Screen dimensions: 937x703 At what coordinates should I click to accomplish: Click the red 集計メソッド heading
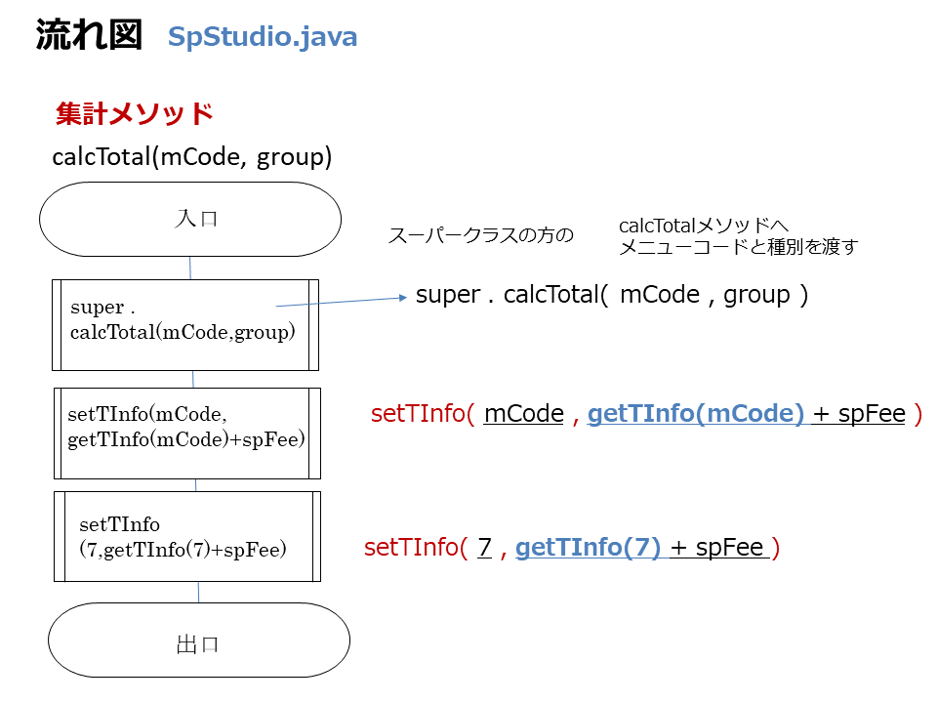(134, 113)
